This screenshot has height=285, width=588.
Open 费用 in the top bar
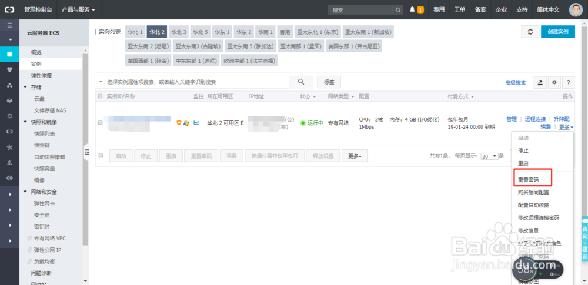pyautogui.click(x=439, y=10)
